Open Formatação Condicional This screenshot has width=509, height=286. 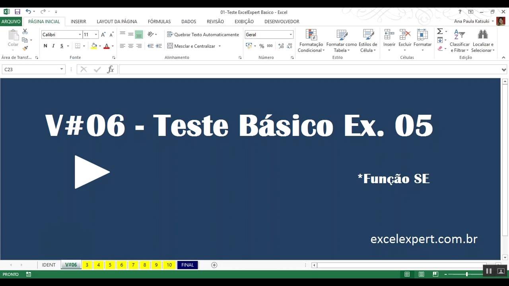tap(311, 41)
